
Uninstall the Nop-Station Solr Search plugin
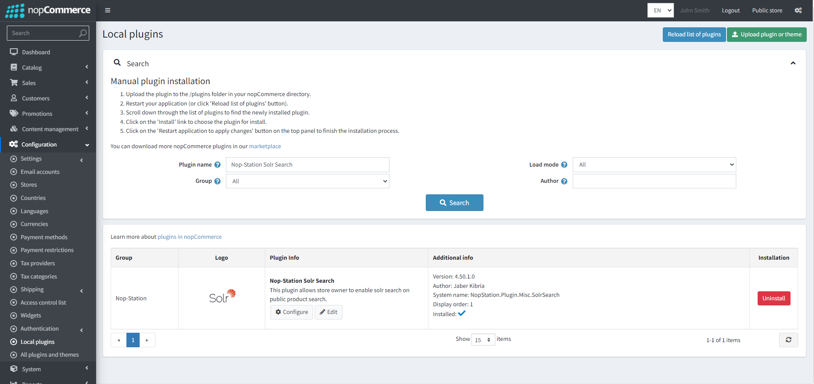coord(774,298)
